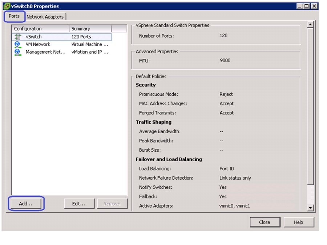Click the Forged Transmits value Accept
The image size is (327, 245).
(x=226, y=113)
